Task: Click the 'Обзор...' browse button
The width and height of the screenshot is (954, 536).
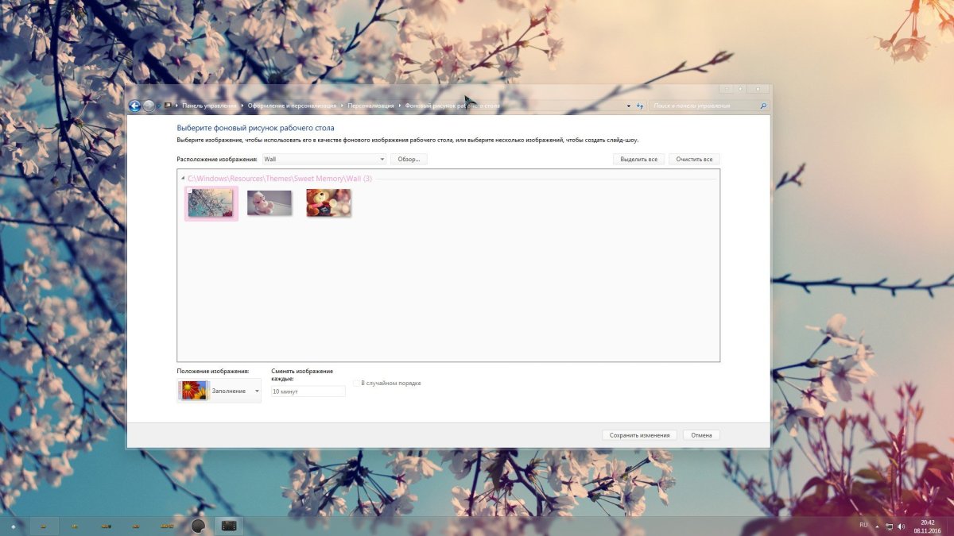Action: [409, 160]
